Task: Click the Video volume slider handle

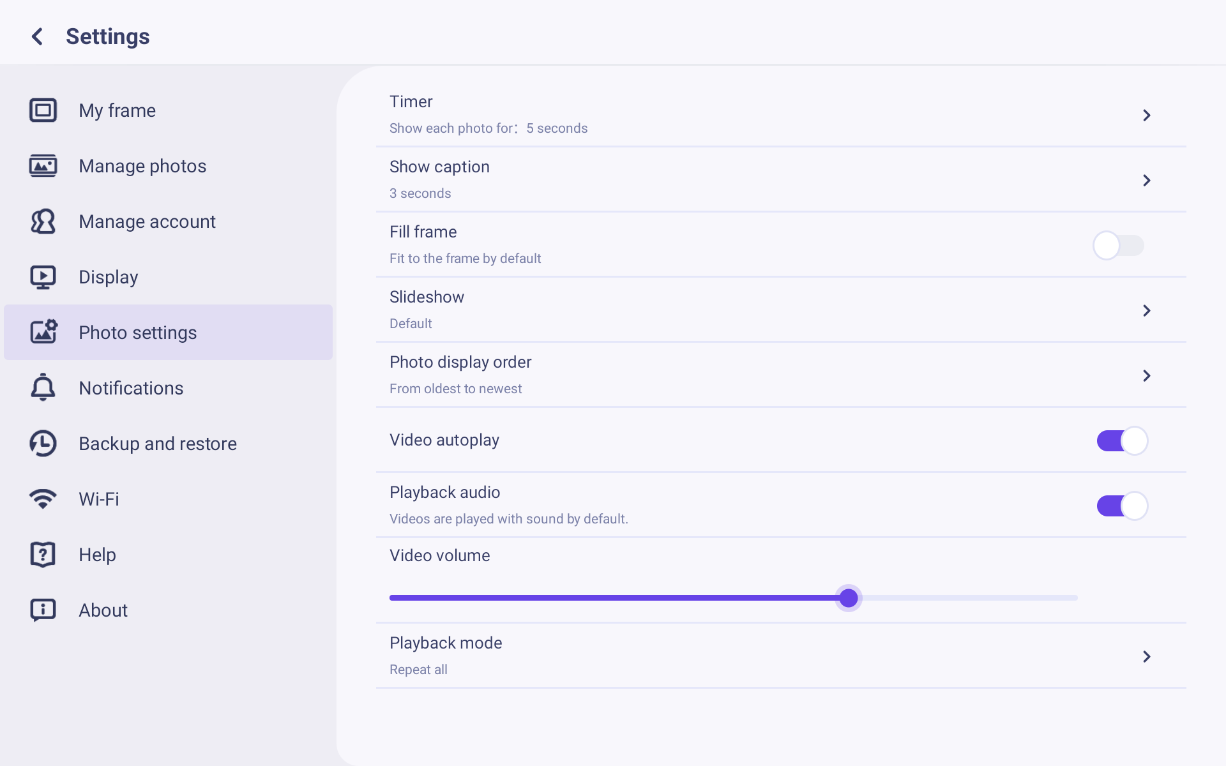Action: click(849, 598)
